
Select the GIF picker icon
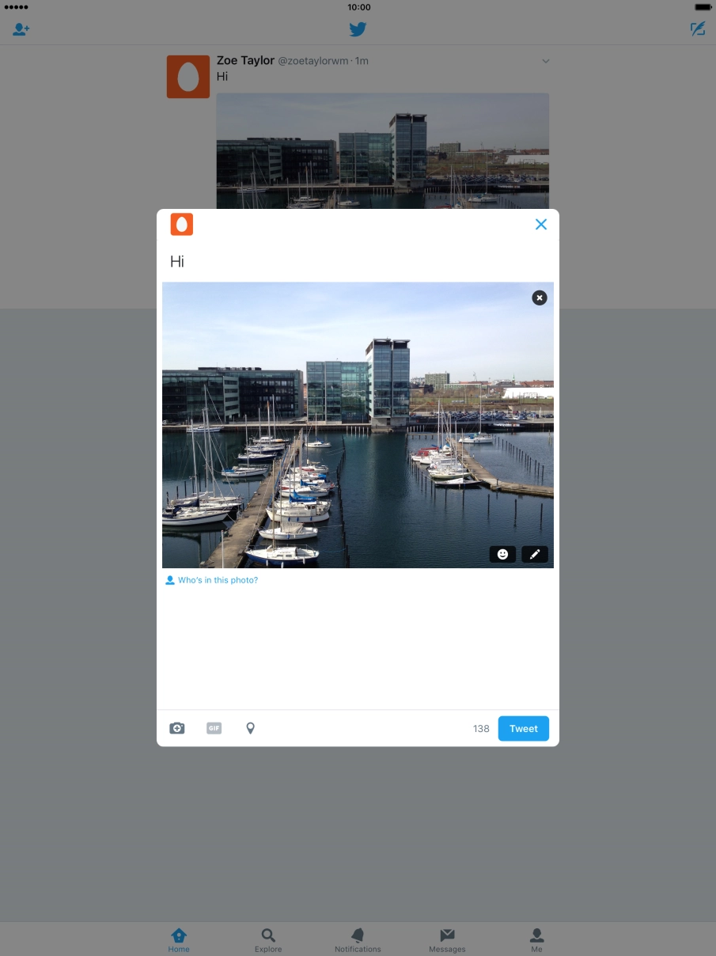click(214, 727)
